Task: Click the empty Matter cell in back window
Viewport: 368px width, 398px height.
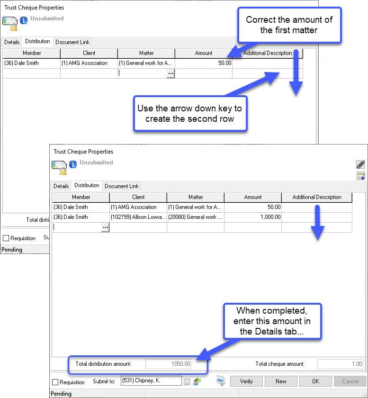Action: (143, 73)
